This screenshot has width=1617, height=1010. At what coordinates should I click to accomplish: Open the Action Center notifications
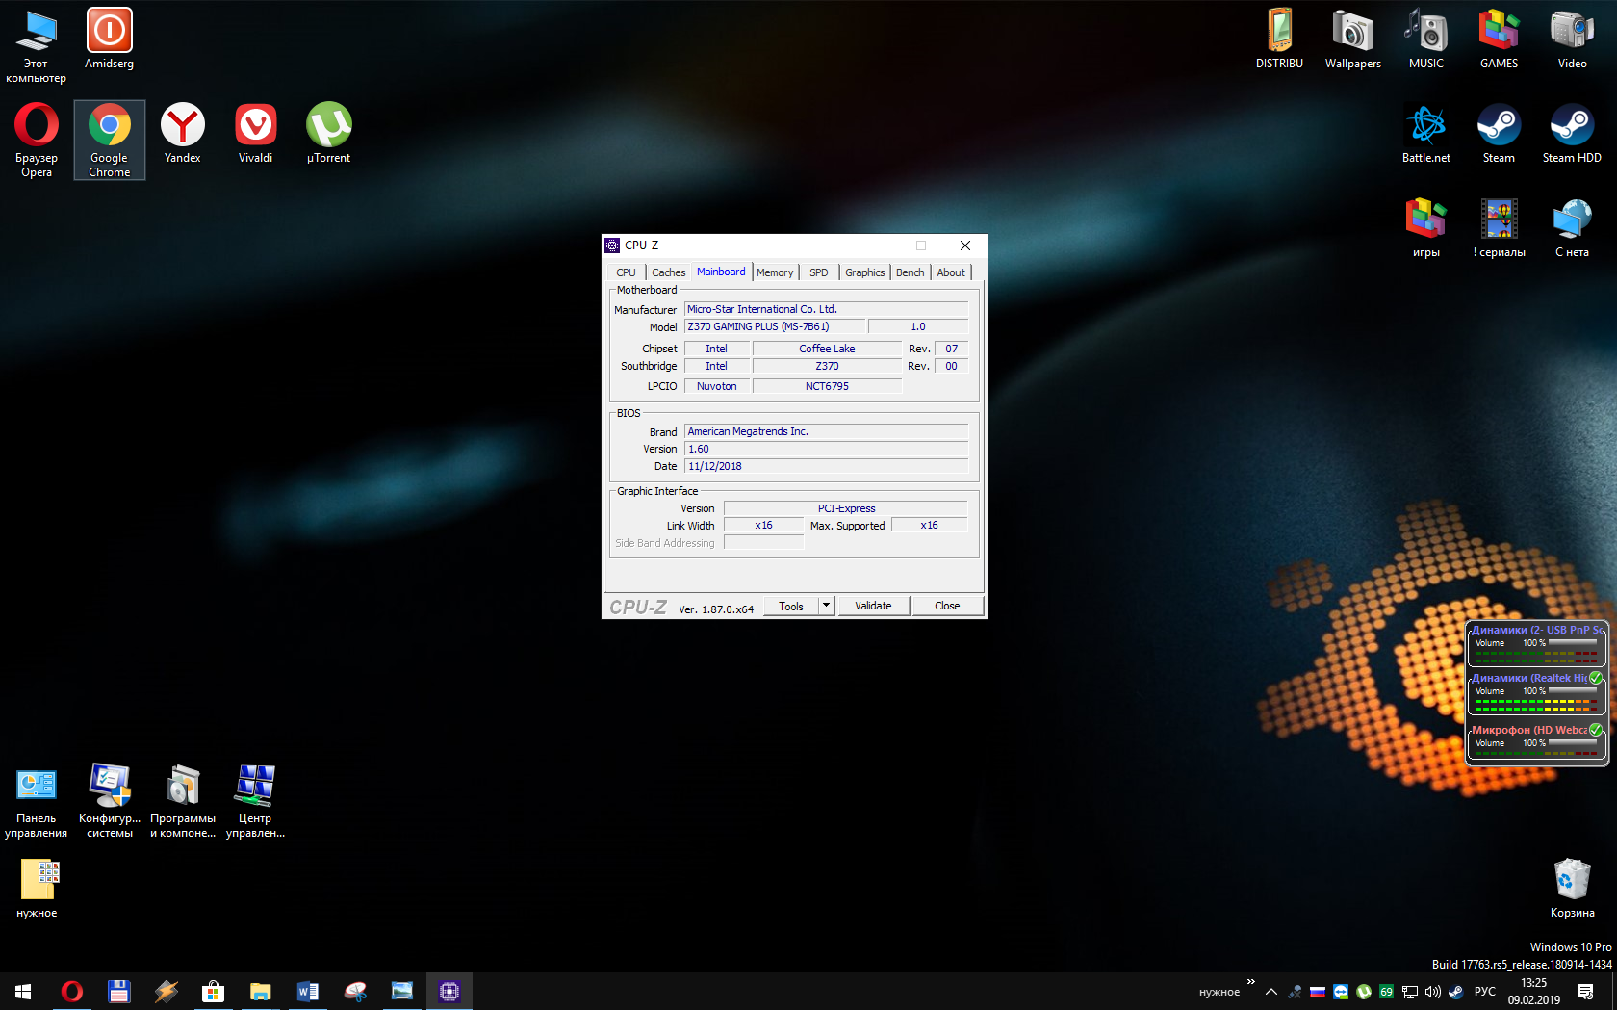1585,991
